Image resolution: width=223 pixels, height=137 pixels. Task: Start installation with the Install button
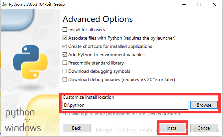click(x=172, y=128)
